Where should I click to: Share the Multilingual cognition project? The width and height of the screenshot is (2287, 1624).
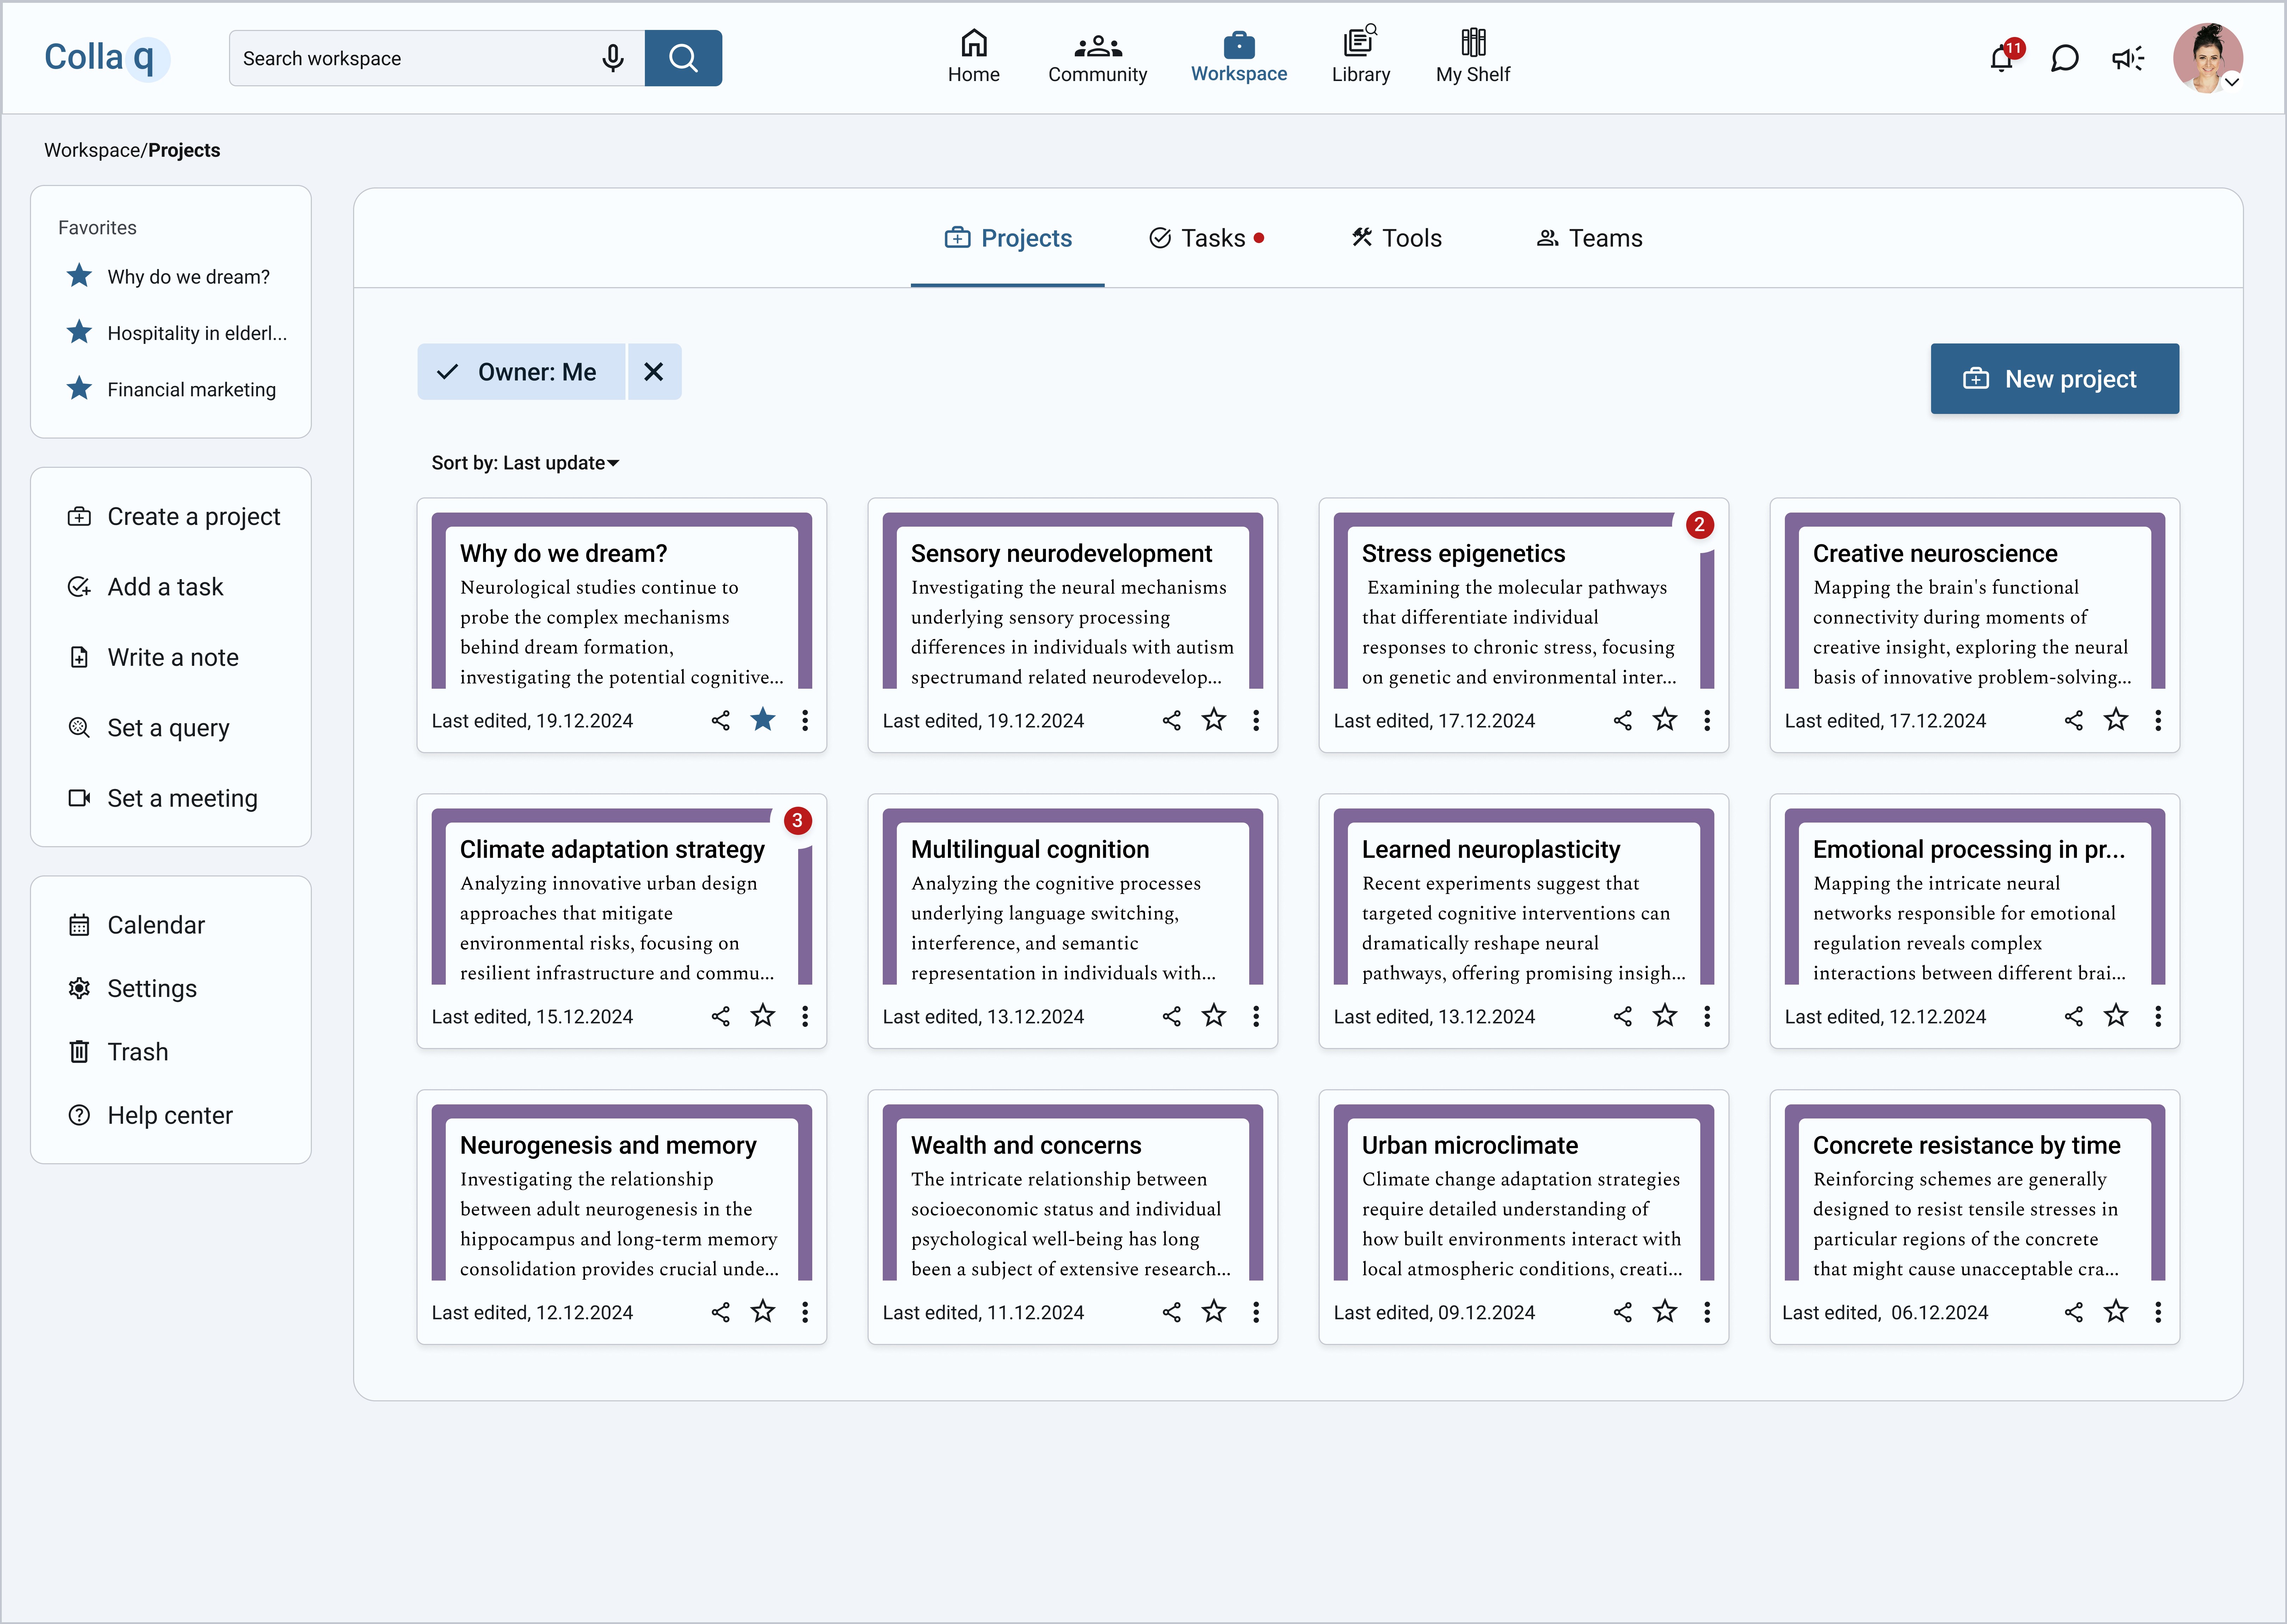tap(1171, 1016)
